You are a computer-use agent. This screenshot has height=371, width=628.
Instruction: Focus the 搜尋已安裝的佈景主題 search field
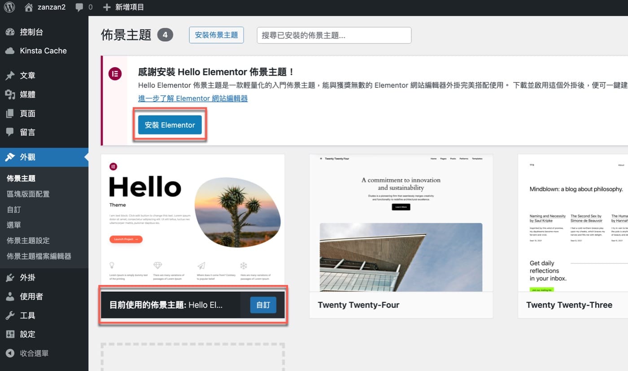point(334,35)
